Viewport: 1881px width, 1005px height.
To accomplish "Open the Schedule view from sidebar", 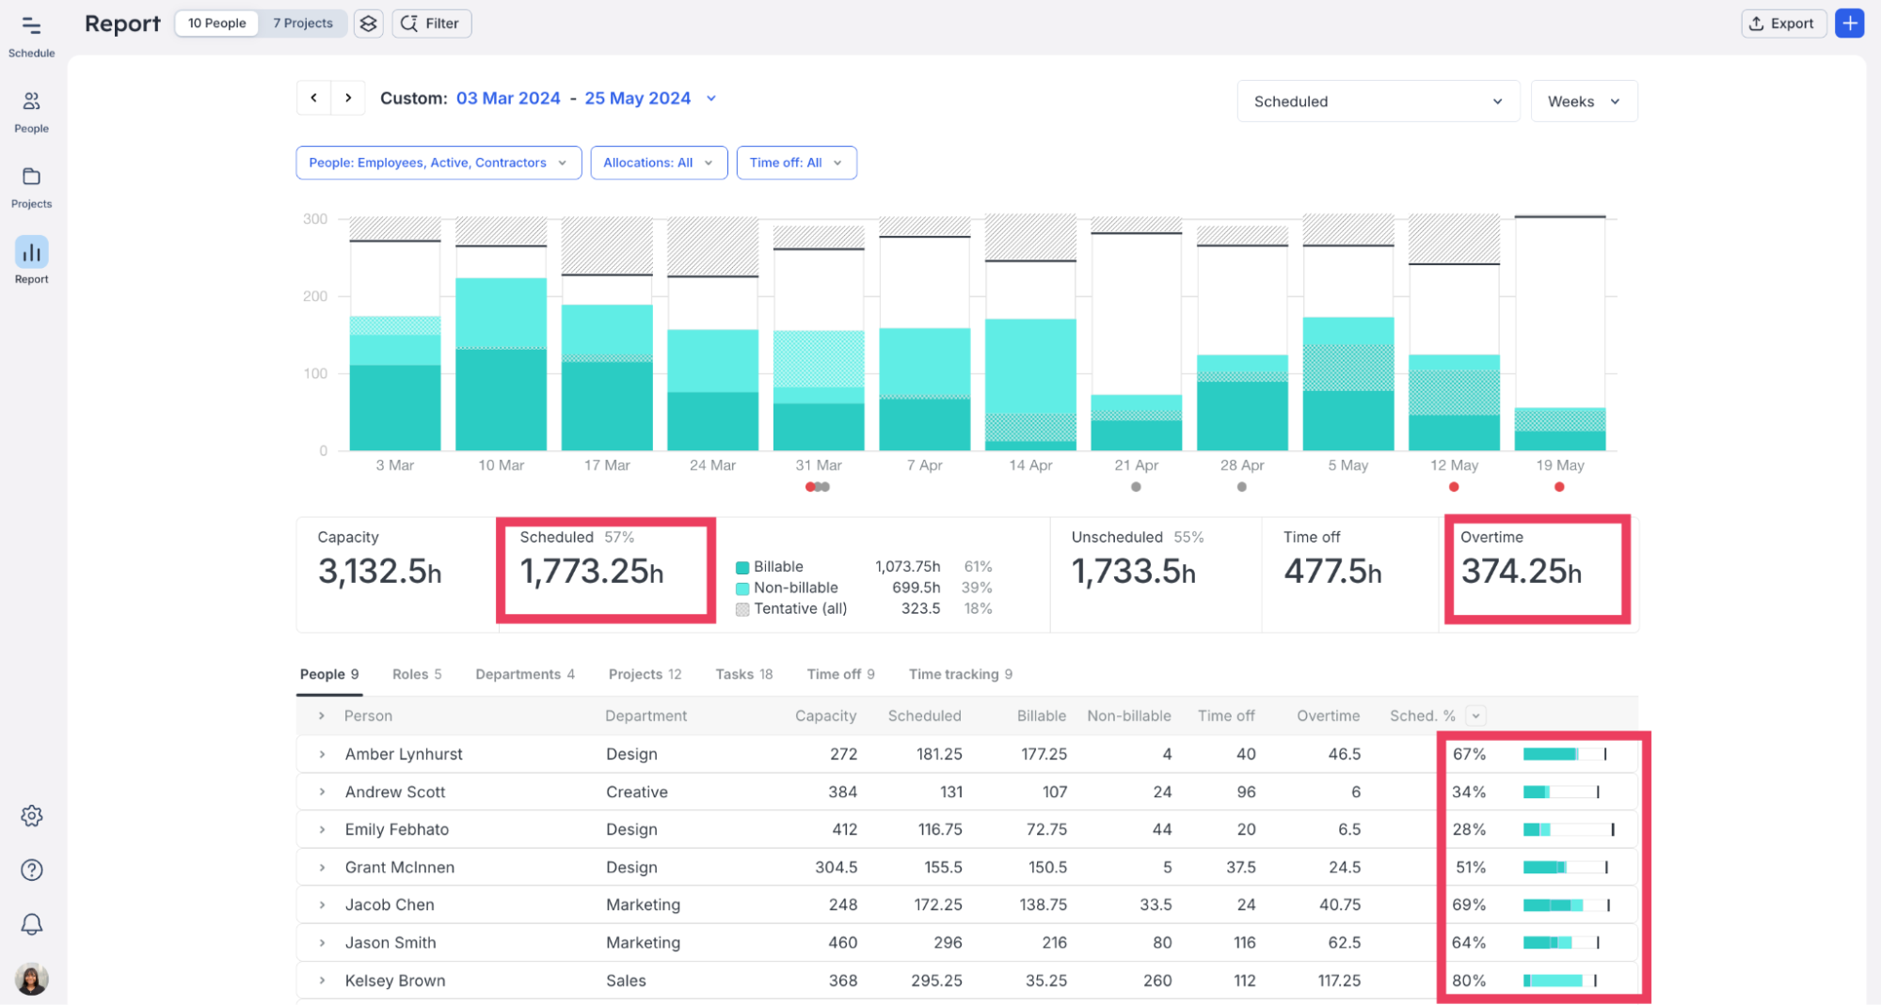I will pos(31,35).
